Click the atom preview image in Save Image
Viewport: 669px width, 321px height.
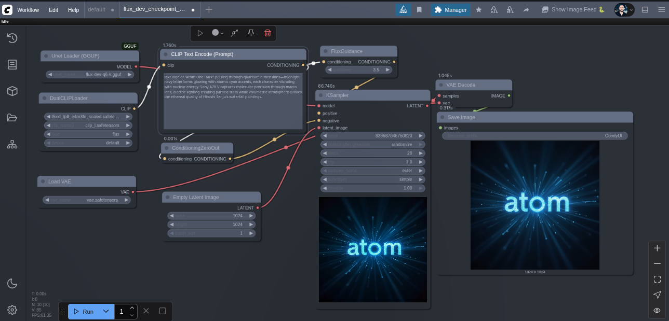[534, 205]
